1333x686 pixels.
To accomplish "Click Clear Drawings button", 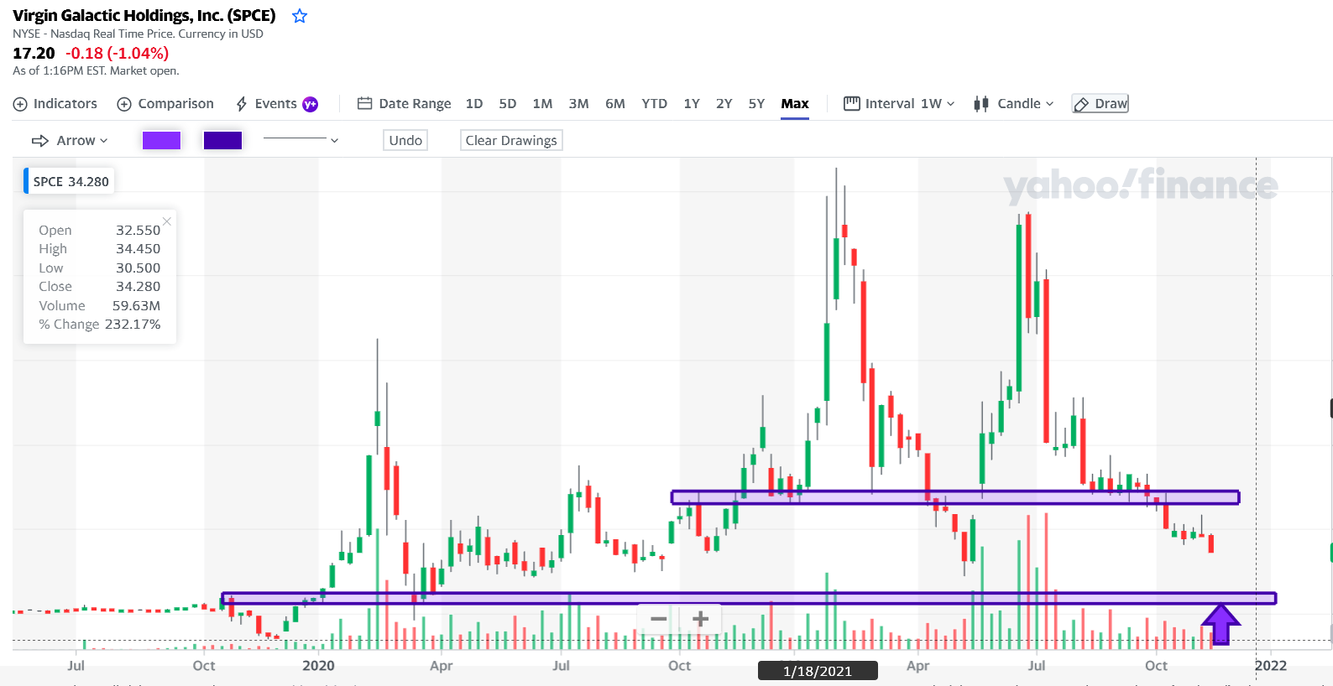I will [511, 141].
